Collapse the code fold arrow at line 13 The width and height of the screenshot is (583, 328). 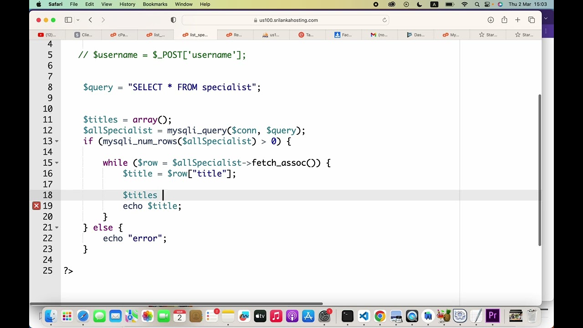pyautogui.click(x=57, y=141)
